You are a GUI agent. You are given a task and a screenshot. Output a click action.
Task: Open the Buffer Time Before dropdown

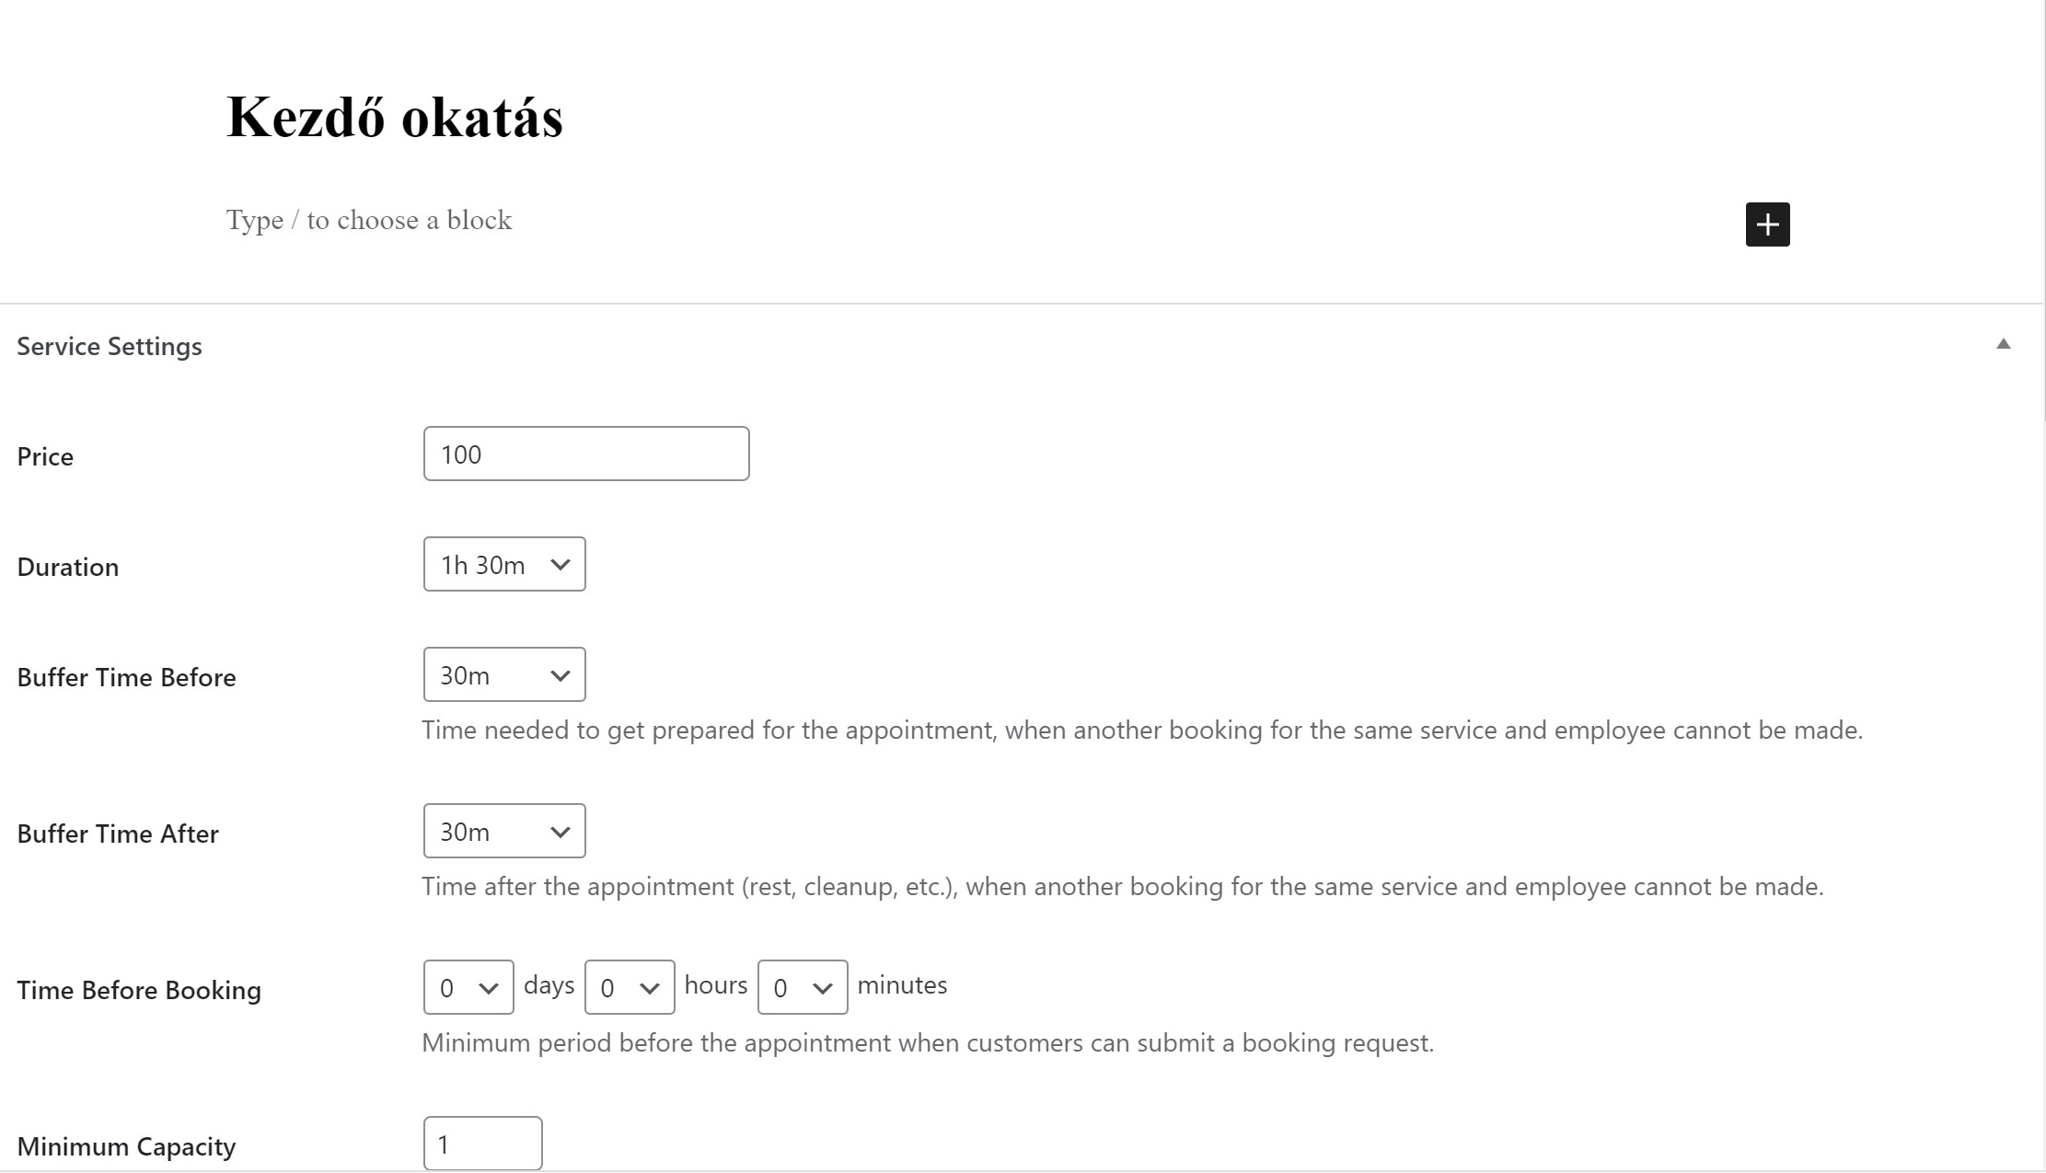[x=504, y=674]
